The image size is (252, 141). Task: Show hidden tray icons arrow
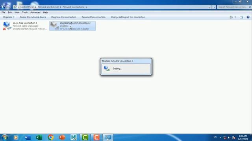point(220,137)
